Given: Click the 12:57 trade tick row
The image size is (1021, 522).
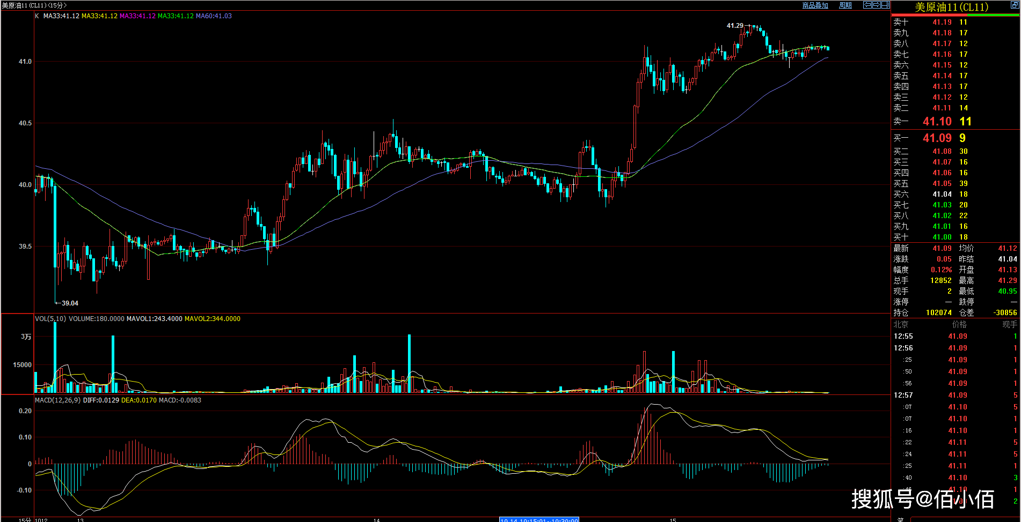Looking at the screenshot, I should tap(956, 395).
